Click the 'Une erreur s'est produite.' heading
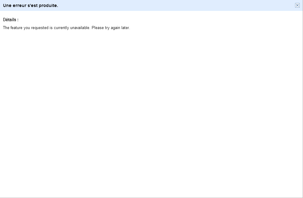The height and width of the screenshot is (198, 303). [x=31, y=5]
